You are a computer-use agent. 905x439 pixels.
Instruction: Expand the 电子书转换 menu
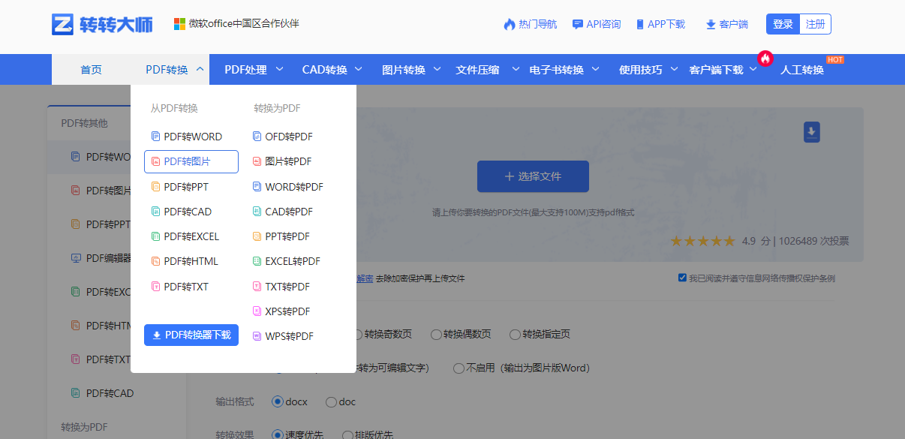click(555, 68)
